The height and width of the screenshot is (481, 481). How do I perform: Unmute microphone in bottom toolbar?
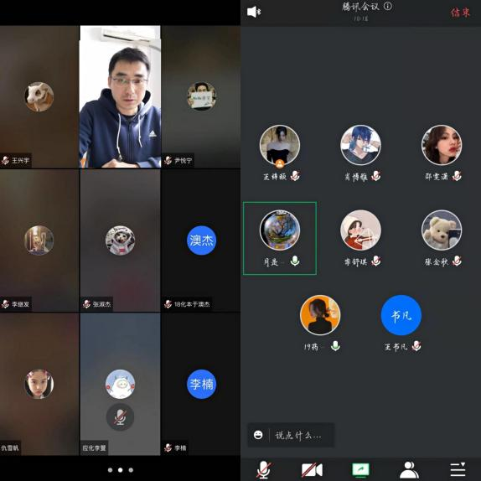coord(263,469)
